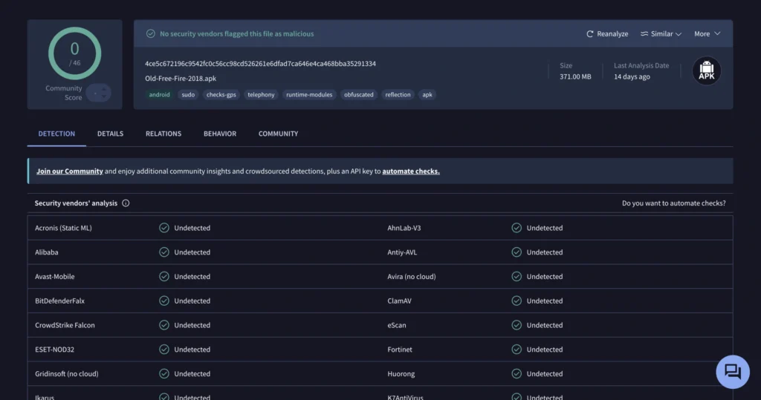Select the sudo tag
This screenshot has width=761, height=400.
click(x=188, y=94)
